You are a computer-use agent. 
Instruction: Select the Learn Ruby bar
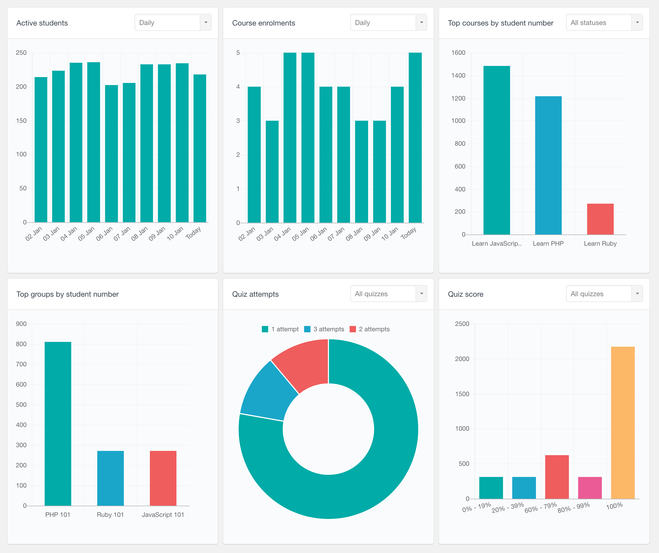pos(600,218)
